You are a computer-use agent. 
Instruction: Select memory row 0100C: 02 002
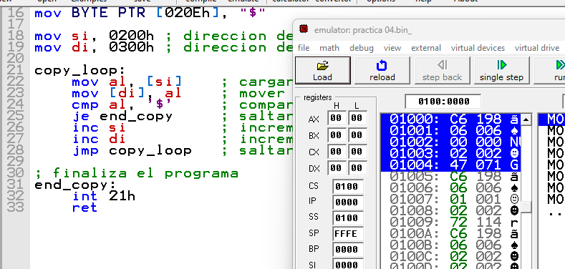click(450, 257)
